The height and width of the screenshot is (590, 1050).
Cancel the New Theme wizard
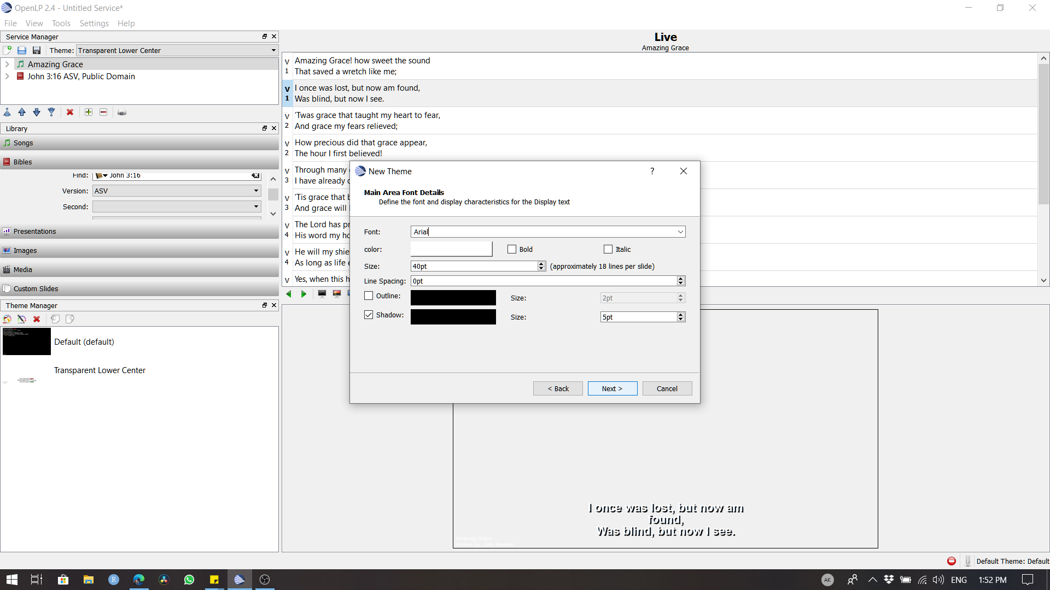[x=667, y=388]
